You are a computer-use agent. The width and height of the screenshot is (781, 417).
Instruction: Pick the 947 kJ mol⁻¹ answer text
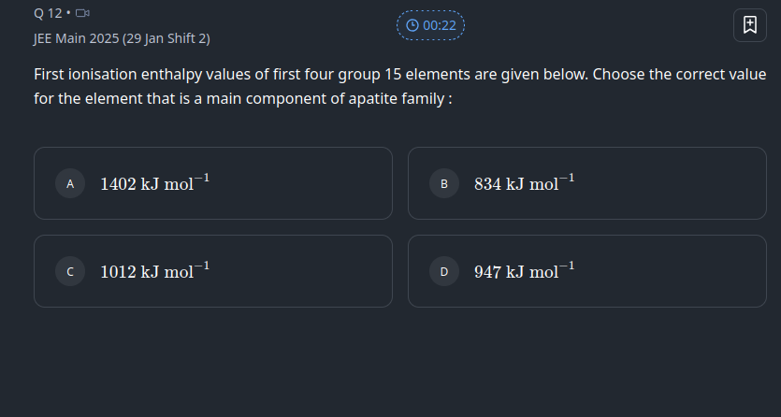(x=524, y=271)
